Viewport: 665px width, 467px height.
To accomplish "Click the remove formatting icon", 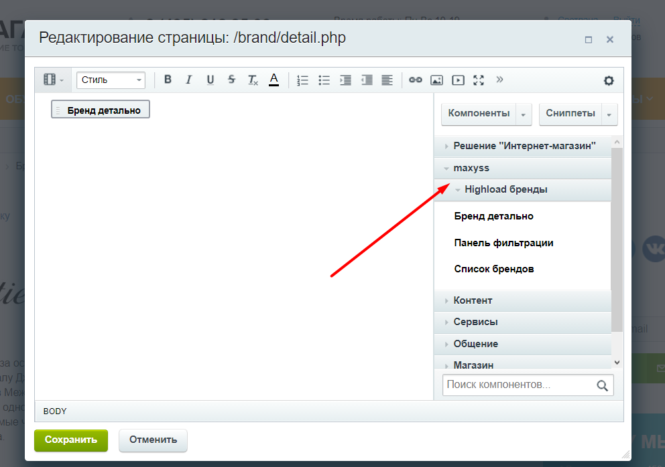I will [253, 80].
